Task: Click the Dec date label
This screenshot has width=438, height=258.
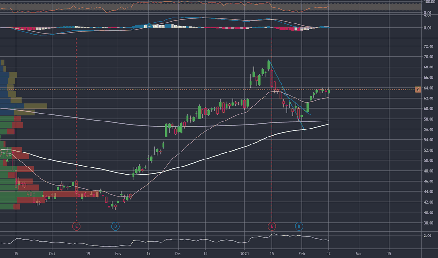Action: [x=178, y=253]
